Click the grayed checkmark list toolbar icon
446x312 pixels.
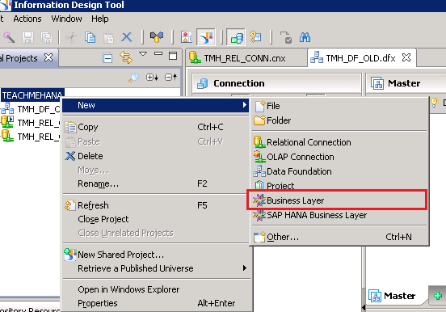(x=286, y=37)
